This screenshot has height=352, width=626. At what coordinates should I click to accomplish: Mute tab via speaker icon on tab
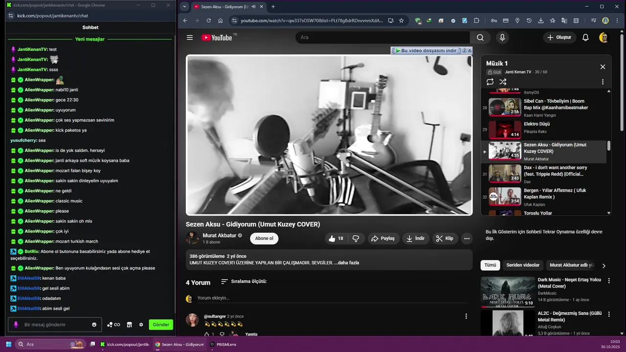pos(253,6)
